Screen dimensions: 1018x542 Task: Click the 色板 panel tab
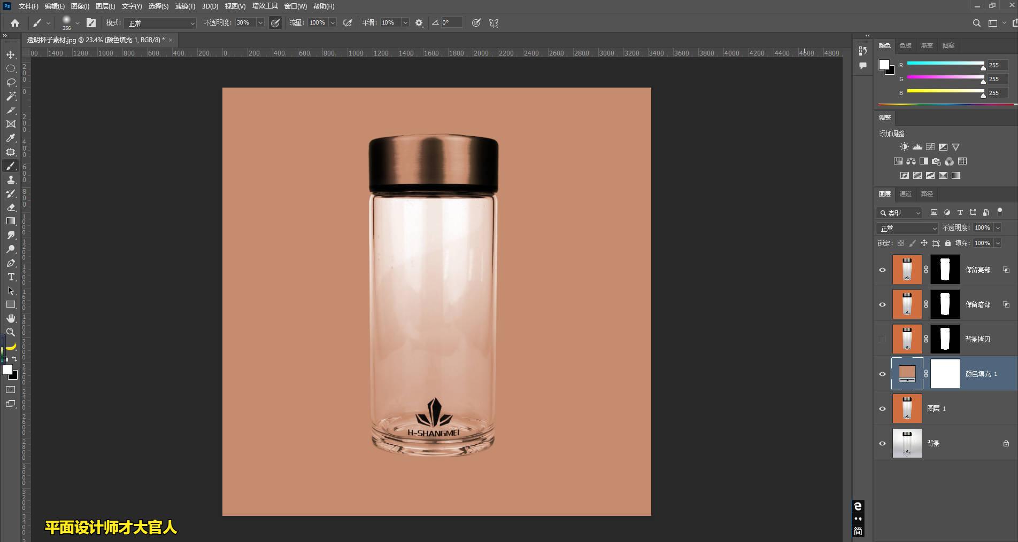[x=905, y=45]
